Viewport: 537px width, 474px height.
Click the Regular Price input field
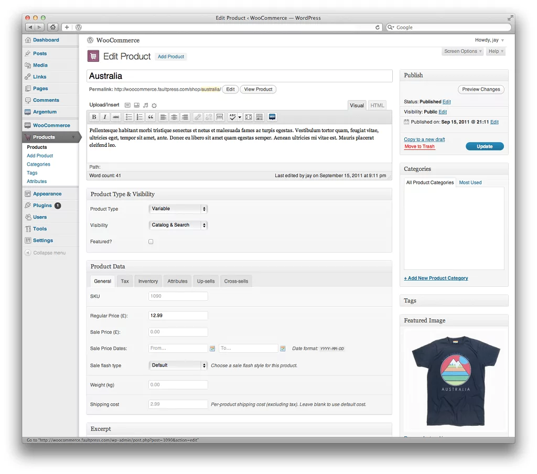pos(178,316)
